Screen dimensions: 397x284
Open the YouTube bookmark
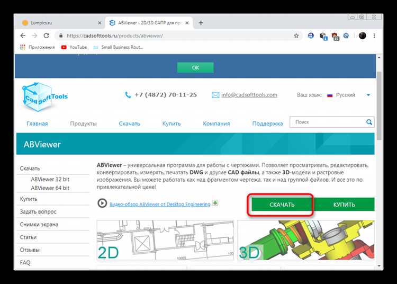tap(74, 47)
